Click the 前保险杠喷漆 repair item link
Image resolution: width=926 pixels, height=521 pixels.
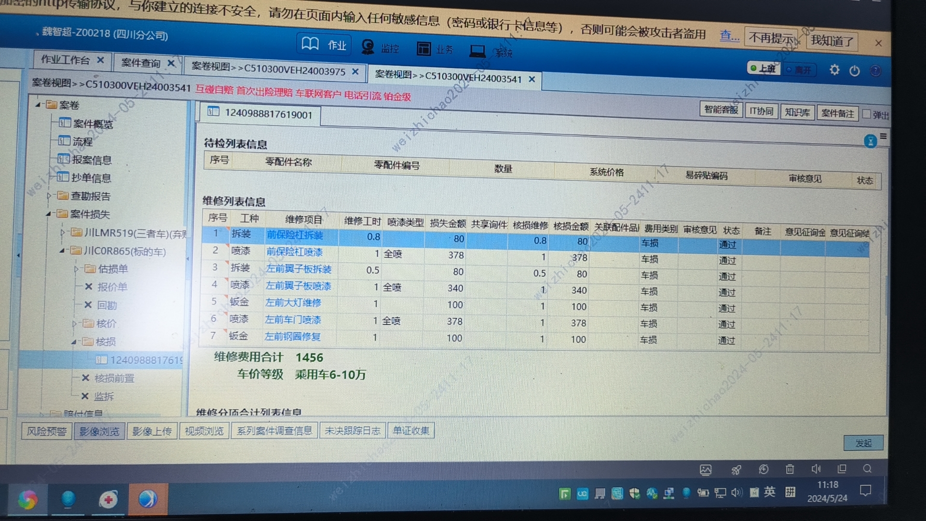(294, 252)
